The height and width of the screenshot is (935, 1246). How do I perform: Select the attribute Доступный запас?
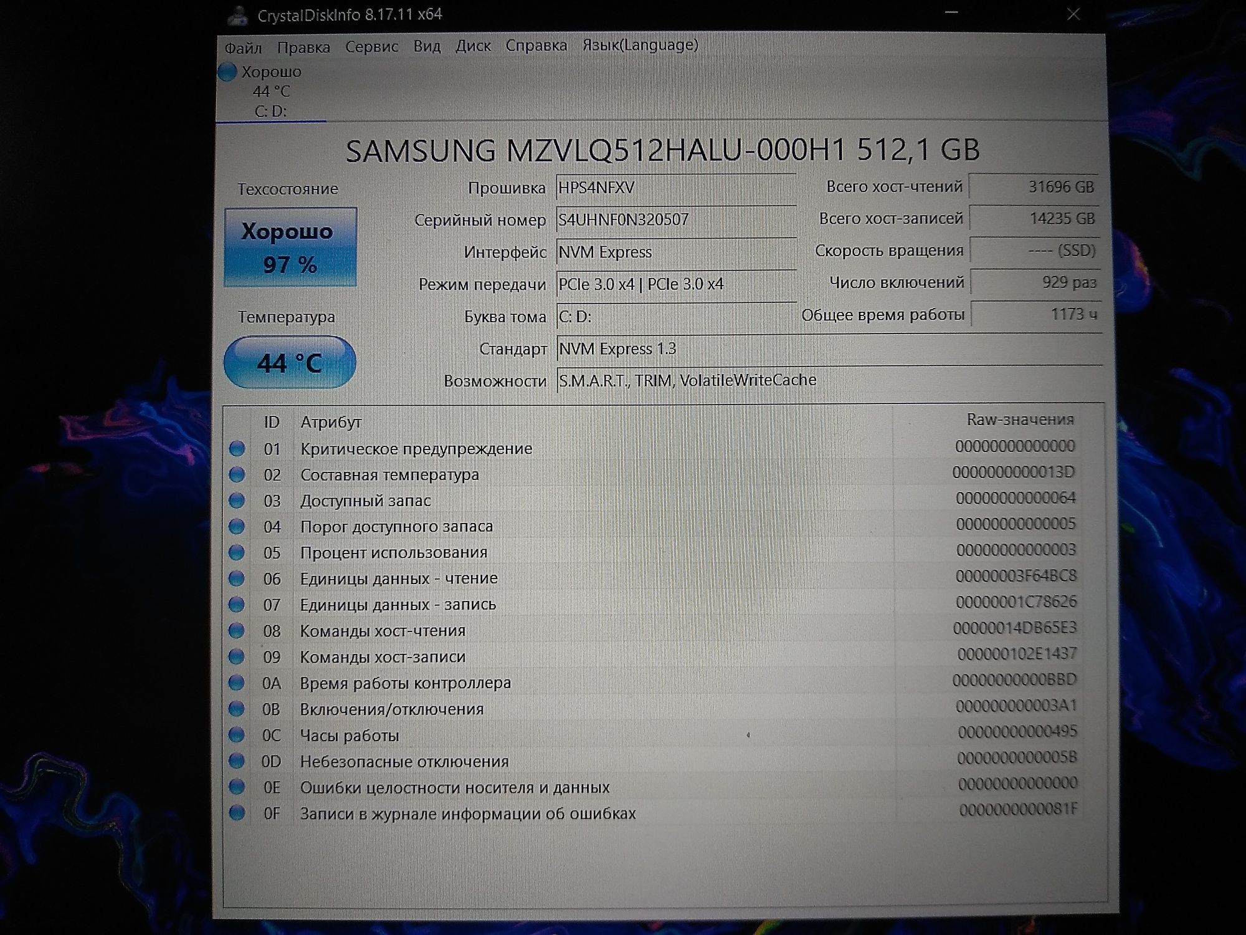[x=366, y=501]
